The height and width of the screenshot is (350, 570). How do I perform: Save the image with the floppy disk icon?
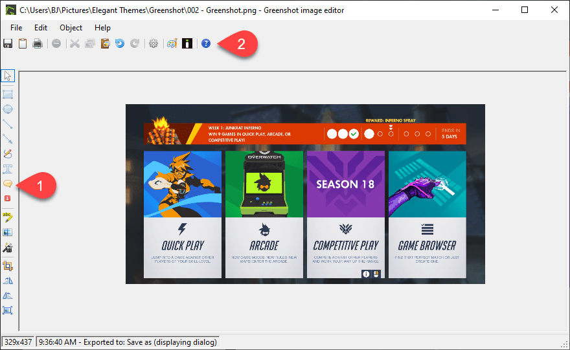pyautogui.click(x=8, y=44)
